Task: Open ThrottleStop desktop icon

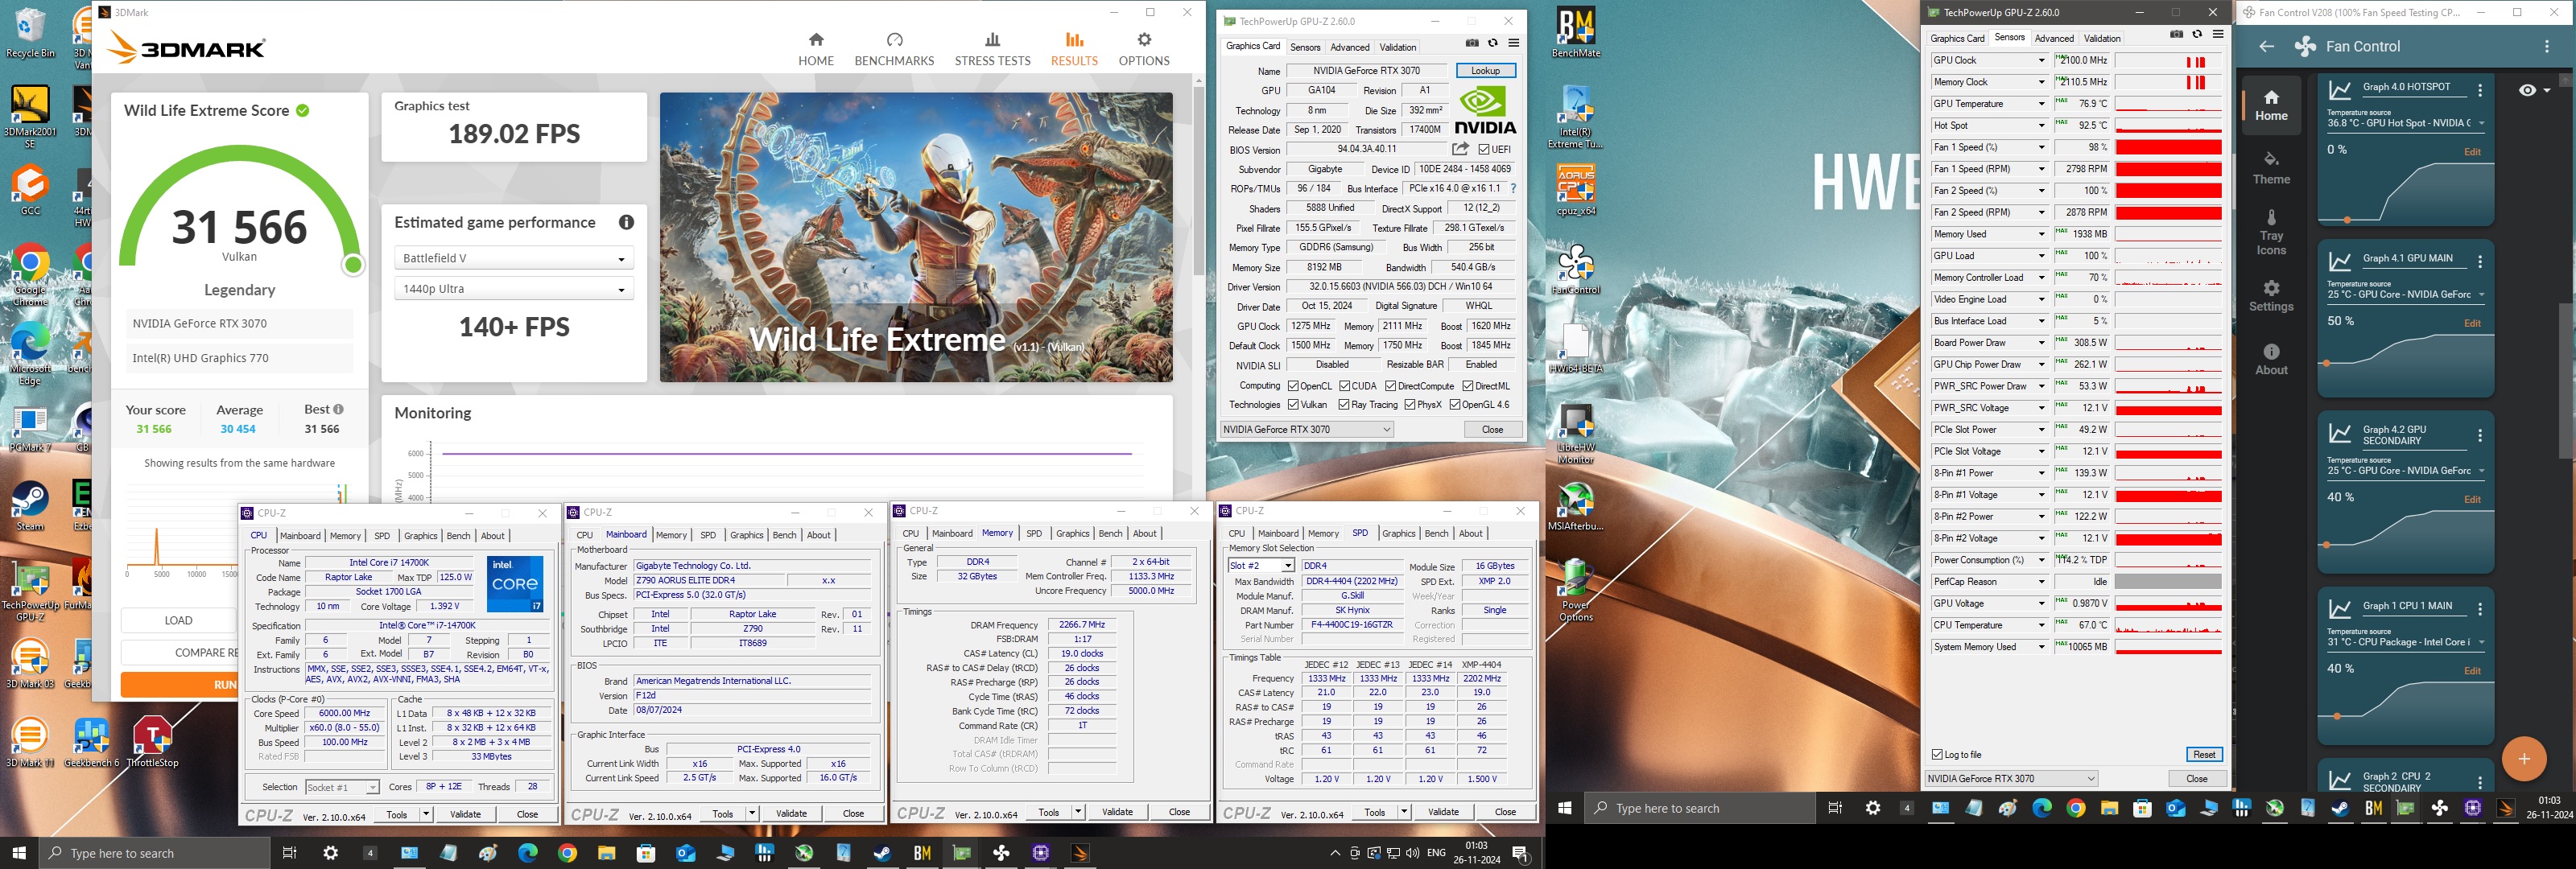Action: tap(152, 742)
